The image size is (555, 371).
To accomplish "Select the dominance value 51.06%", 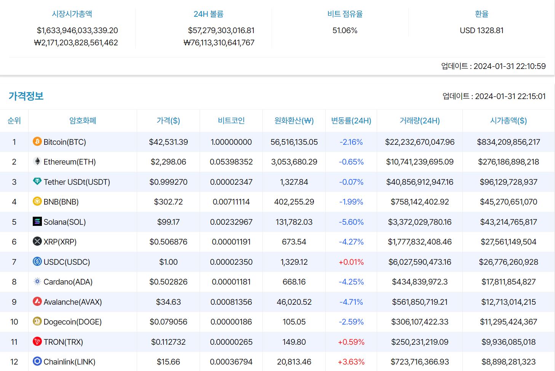I will [345, 30].
